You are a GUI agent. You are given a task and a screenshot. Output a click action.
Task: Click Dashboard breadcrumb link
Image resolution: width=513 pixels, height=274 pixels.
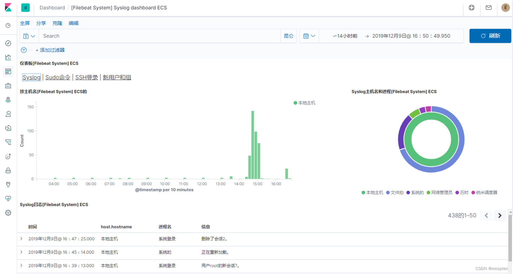[x=52, y=8]
